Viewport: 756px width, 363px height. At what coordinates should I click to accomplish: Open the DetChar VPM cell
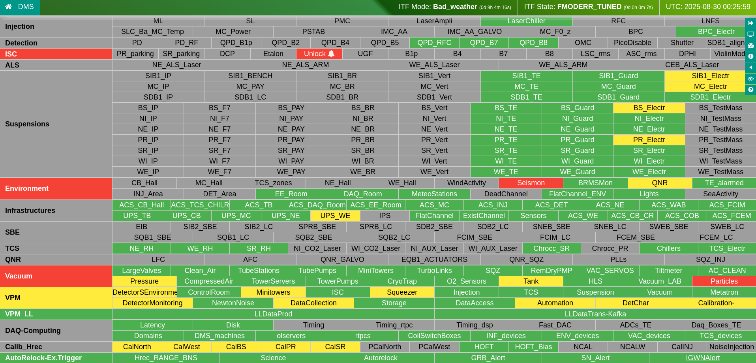[636, 303]
